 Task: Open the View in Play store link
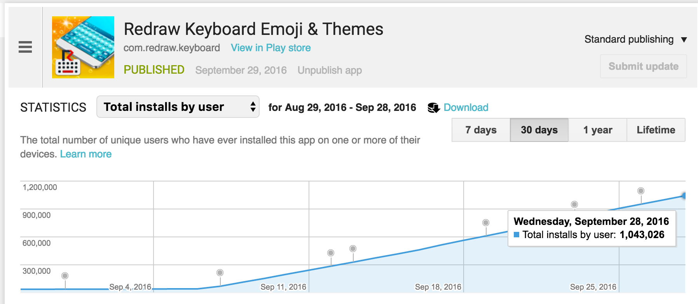pos(270,48)
